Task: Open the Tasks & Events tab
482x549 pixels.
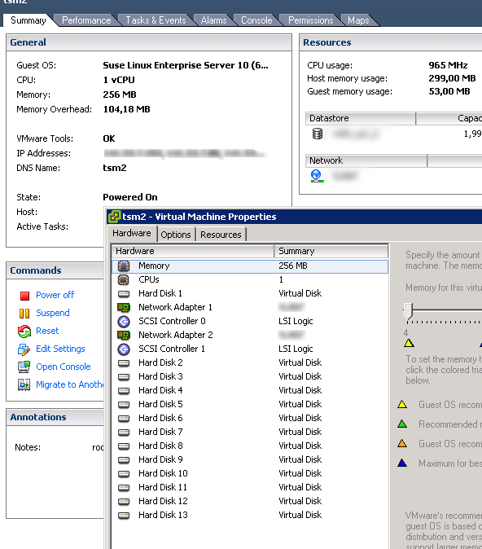Action: pos(156,20)
